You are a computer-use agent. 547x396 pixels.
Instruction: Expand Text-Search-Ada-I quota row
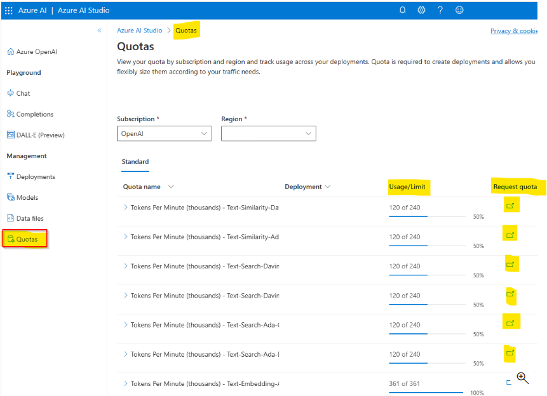pos(126,354)
